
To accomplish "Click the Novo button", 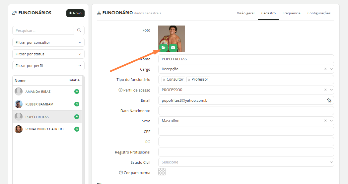I will [x=75, y=13].
